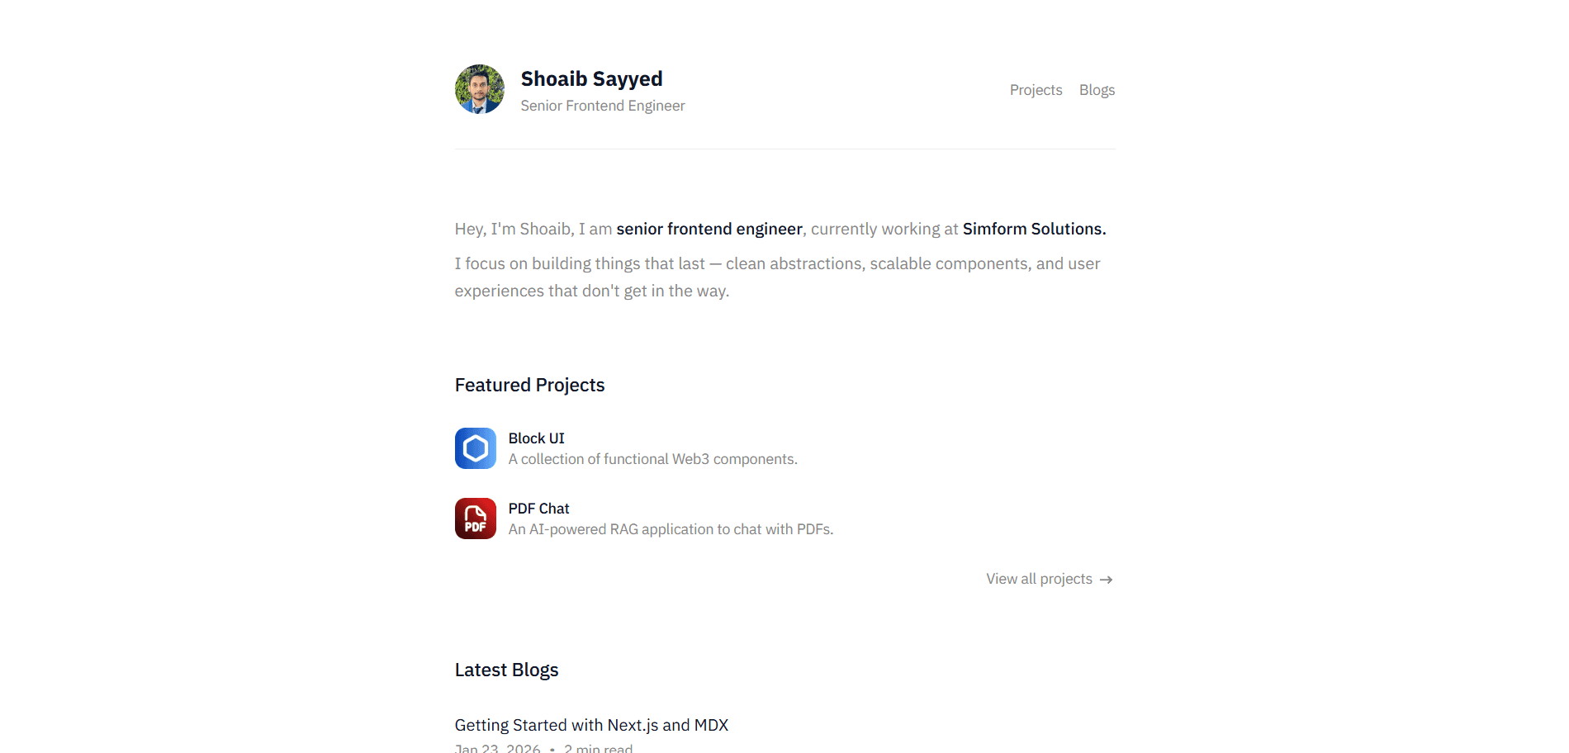Click the View all projects link

click(x=1039, y=579)
